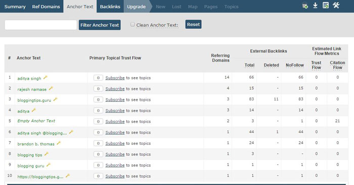Click Subscribe link in the first row
The width and height of the screenshot is (354, 185).
point(115,78)
